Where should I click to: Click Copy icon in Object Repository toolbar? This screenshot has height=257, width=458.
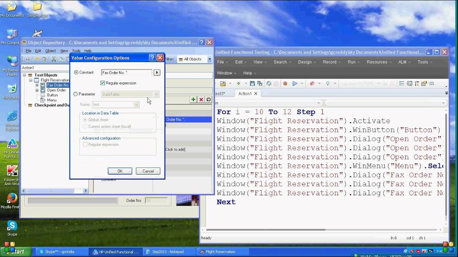61,59
